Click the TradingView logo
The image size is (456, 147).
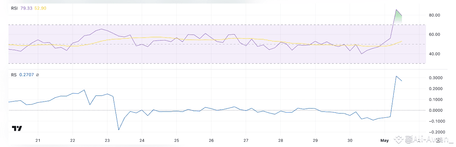coord(17,128)
